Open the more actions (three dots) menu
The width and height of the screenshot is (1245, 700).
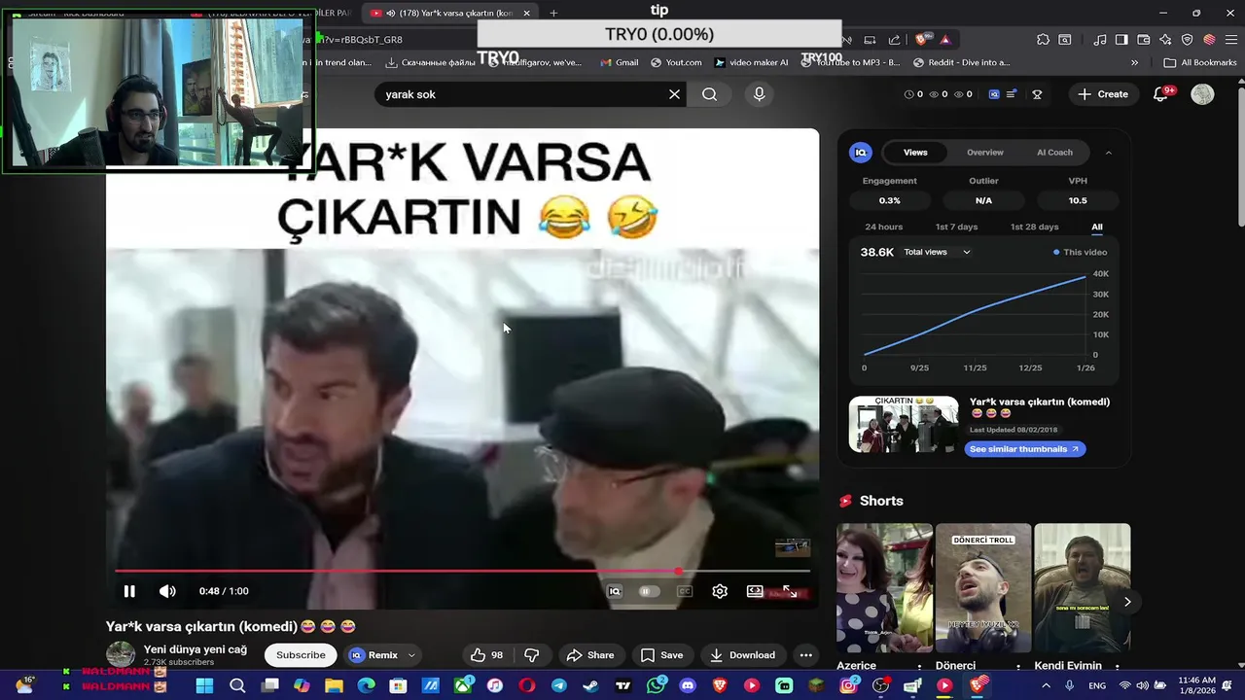pos(805,655)
